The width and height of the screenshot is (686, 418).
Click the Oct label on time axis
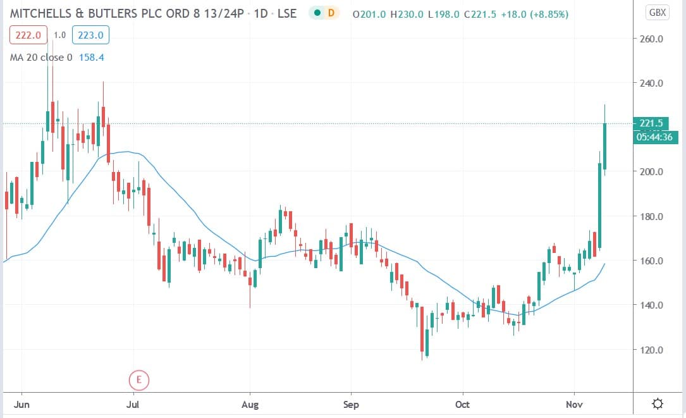click(x=462, y=404)
